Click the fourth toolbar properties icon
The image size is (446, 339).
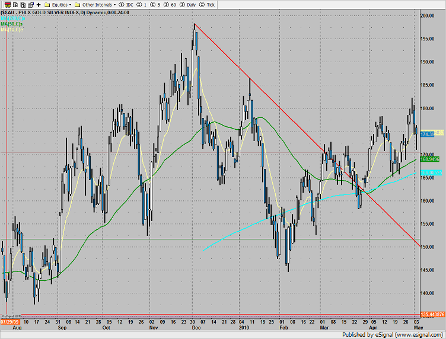coord(30,4)
